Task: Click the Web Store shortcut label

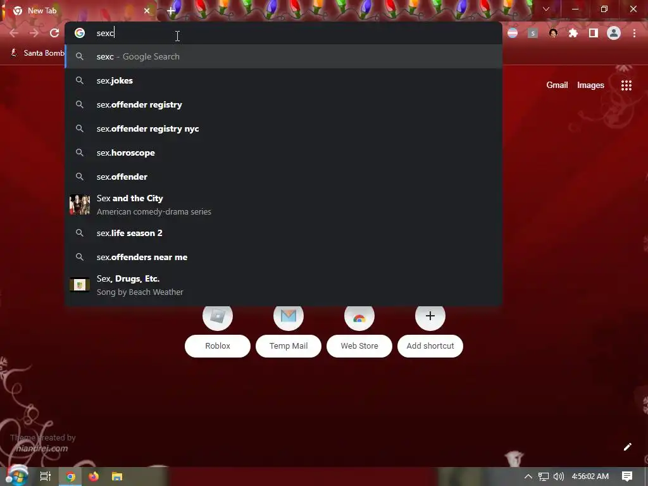Action: pos(359,346)
